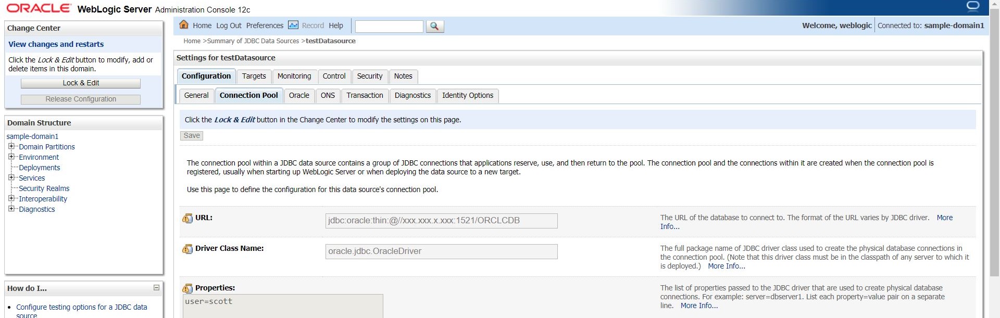This screenshot has height=318, width=1000.
Task: Expand the Diagnostics tree node
Action: click(11, 209)
